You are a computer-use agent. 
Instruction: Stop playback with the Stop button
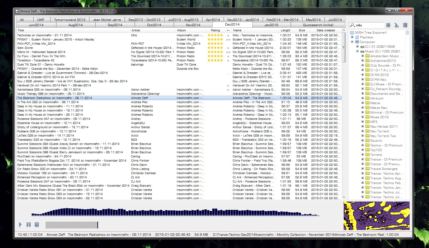[x=37, y=225]
